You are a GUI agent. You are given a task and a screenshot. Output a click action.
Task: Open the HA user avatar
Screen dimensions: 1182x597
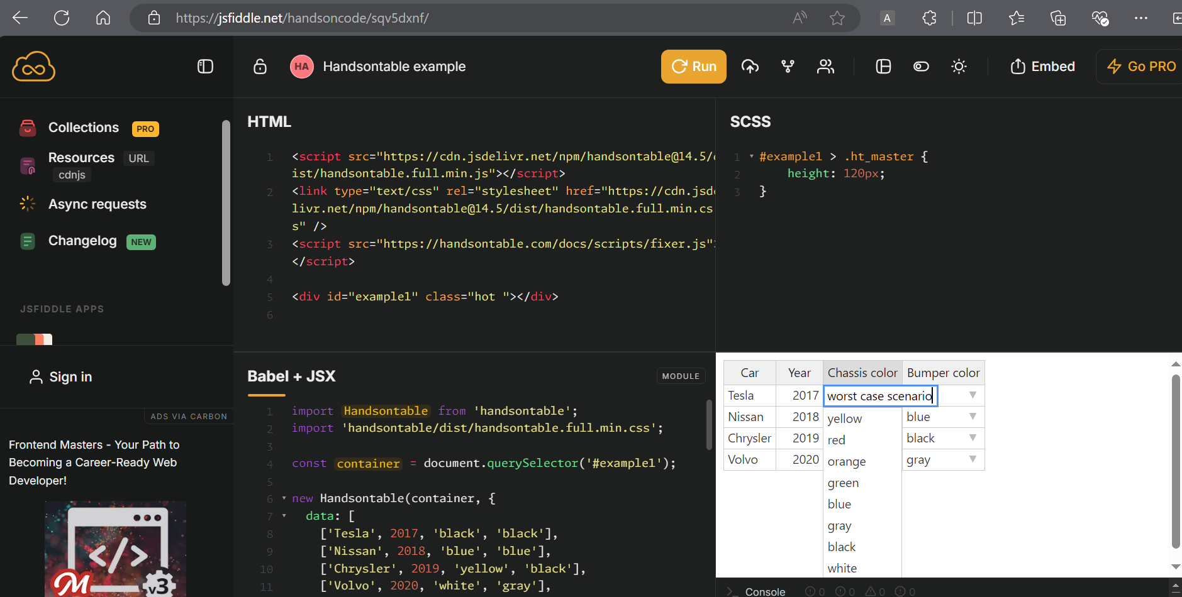tap(302, 67)
